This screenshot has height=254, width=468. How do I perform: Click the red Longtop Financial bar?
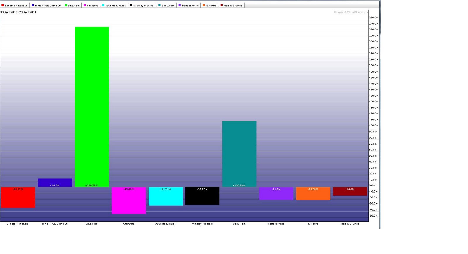18,198
